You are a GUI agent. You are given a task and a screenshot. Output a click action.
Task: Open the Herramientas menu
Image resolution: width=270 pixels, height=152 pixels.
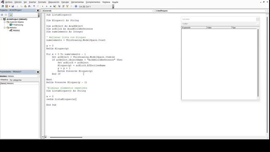[x=77, y=2]
